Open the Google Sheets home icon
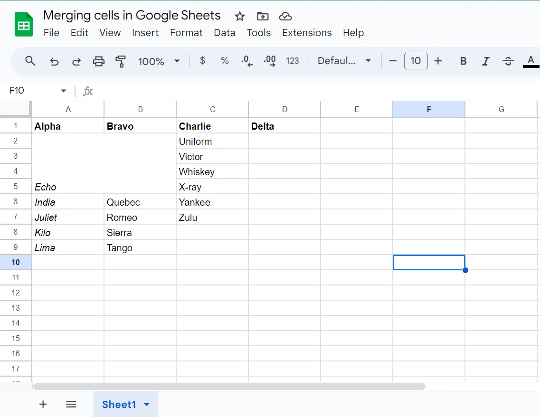The image size is (540, 417). coord(23,24)
